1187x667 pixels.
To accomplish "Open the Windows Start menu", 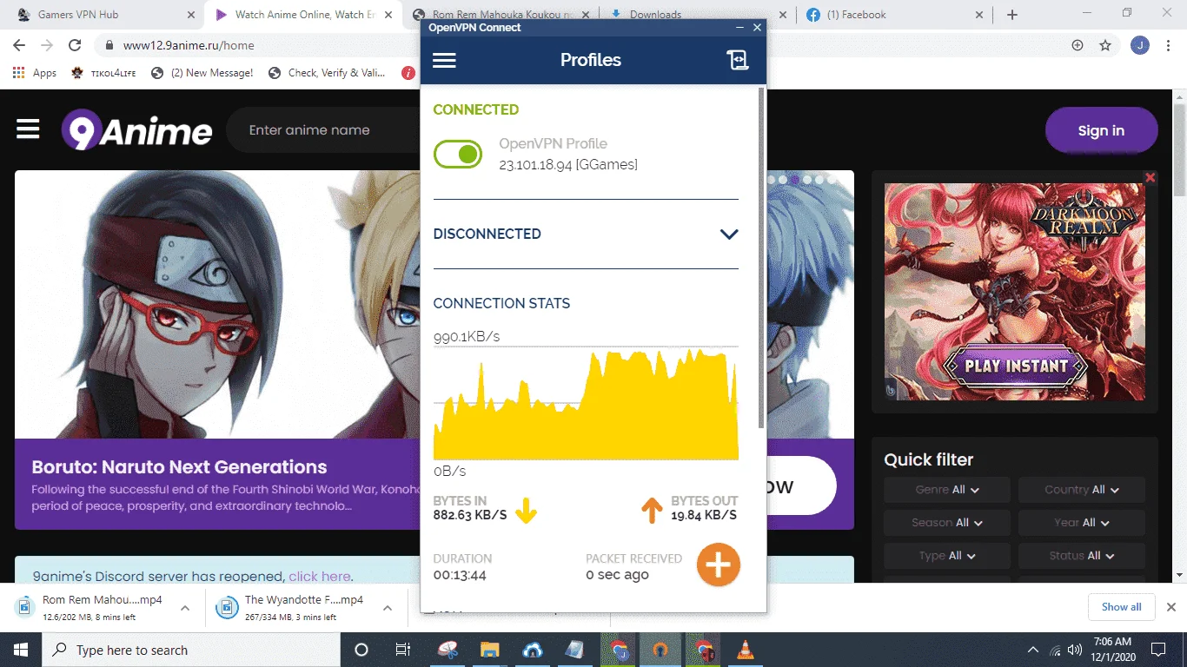I will 21,650.
